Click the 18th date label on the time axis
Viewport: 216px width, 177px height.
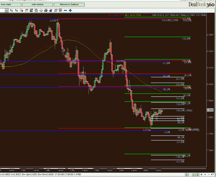97,170
